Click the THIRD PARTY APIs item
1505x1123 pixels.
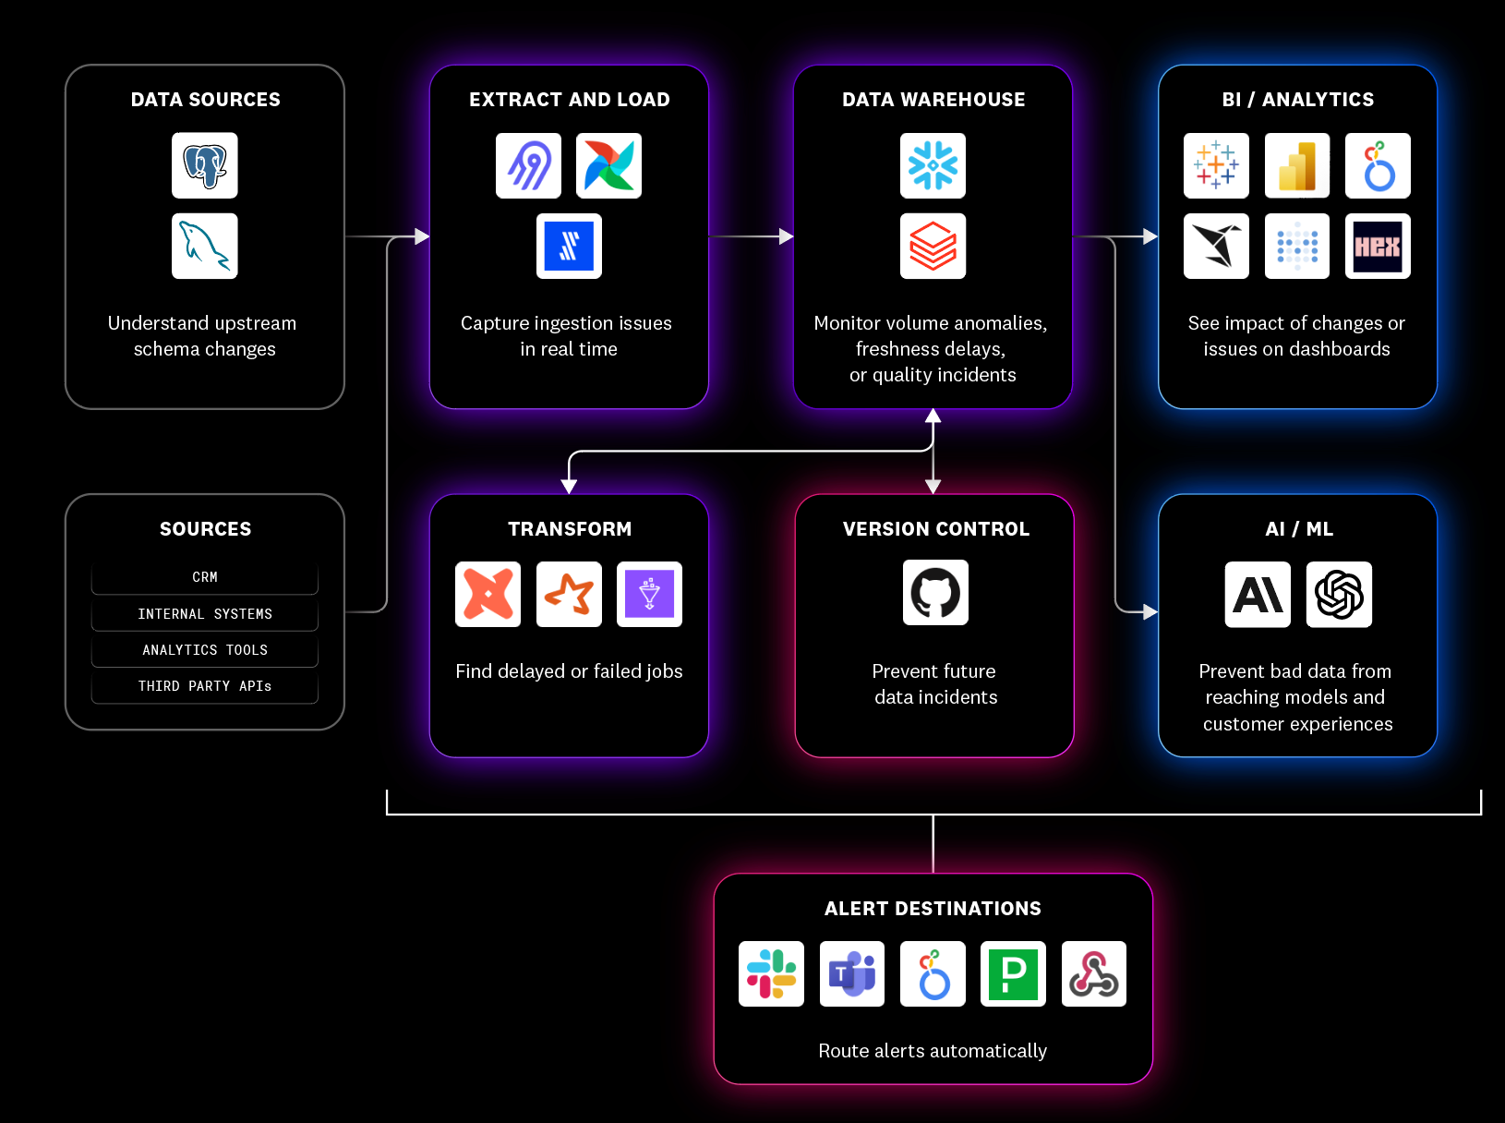[x=205, y=686]
